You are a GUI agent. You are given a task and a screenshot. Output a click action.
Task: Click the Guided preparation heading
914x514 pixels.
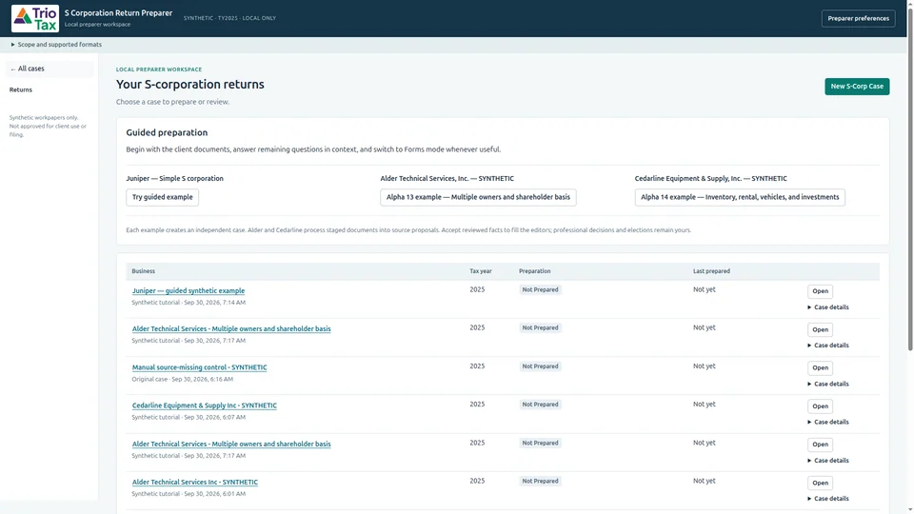point(167,133)
